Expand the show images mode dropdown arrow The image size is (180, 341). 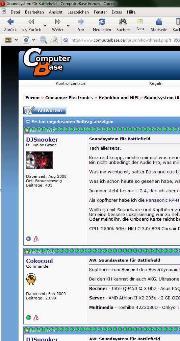pos(16,40)
